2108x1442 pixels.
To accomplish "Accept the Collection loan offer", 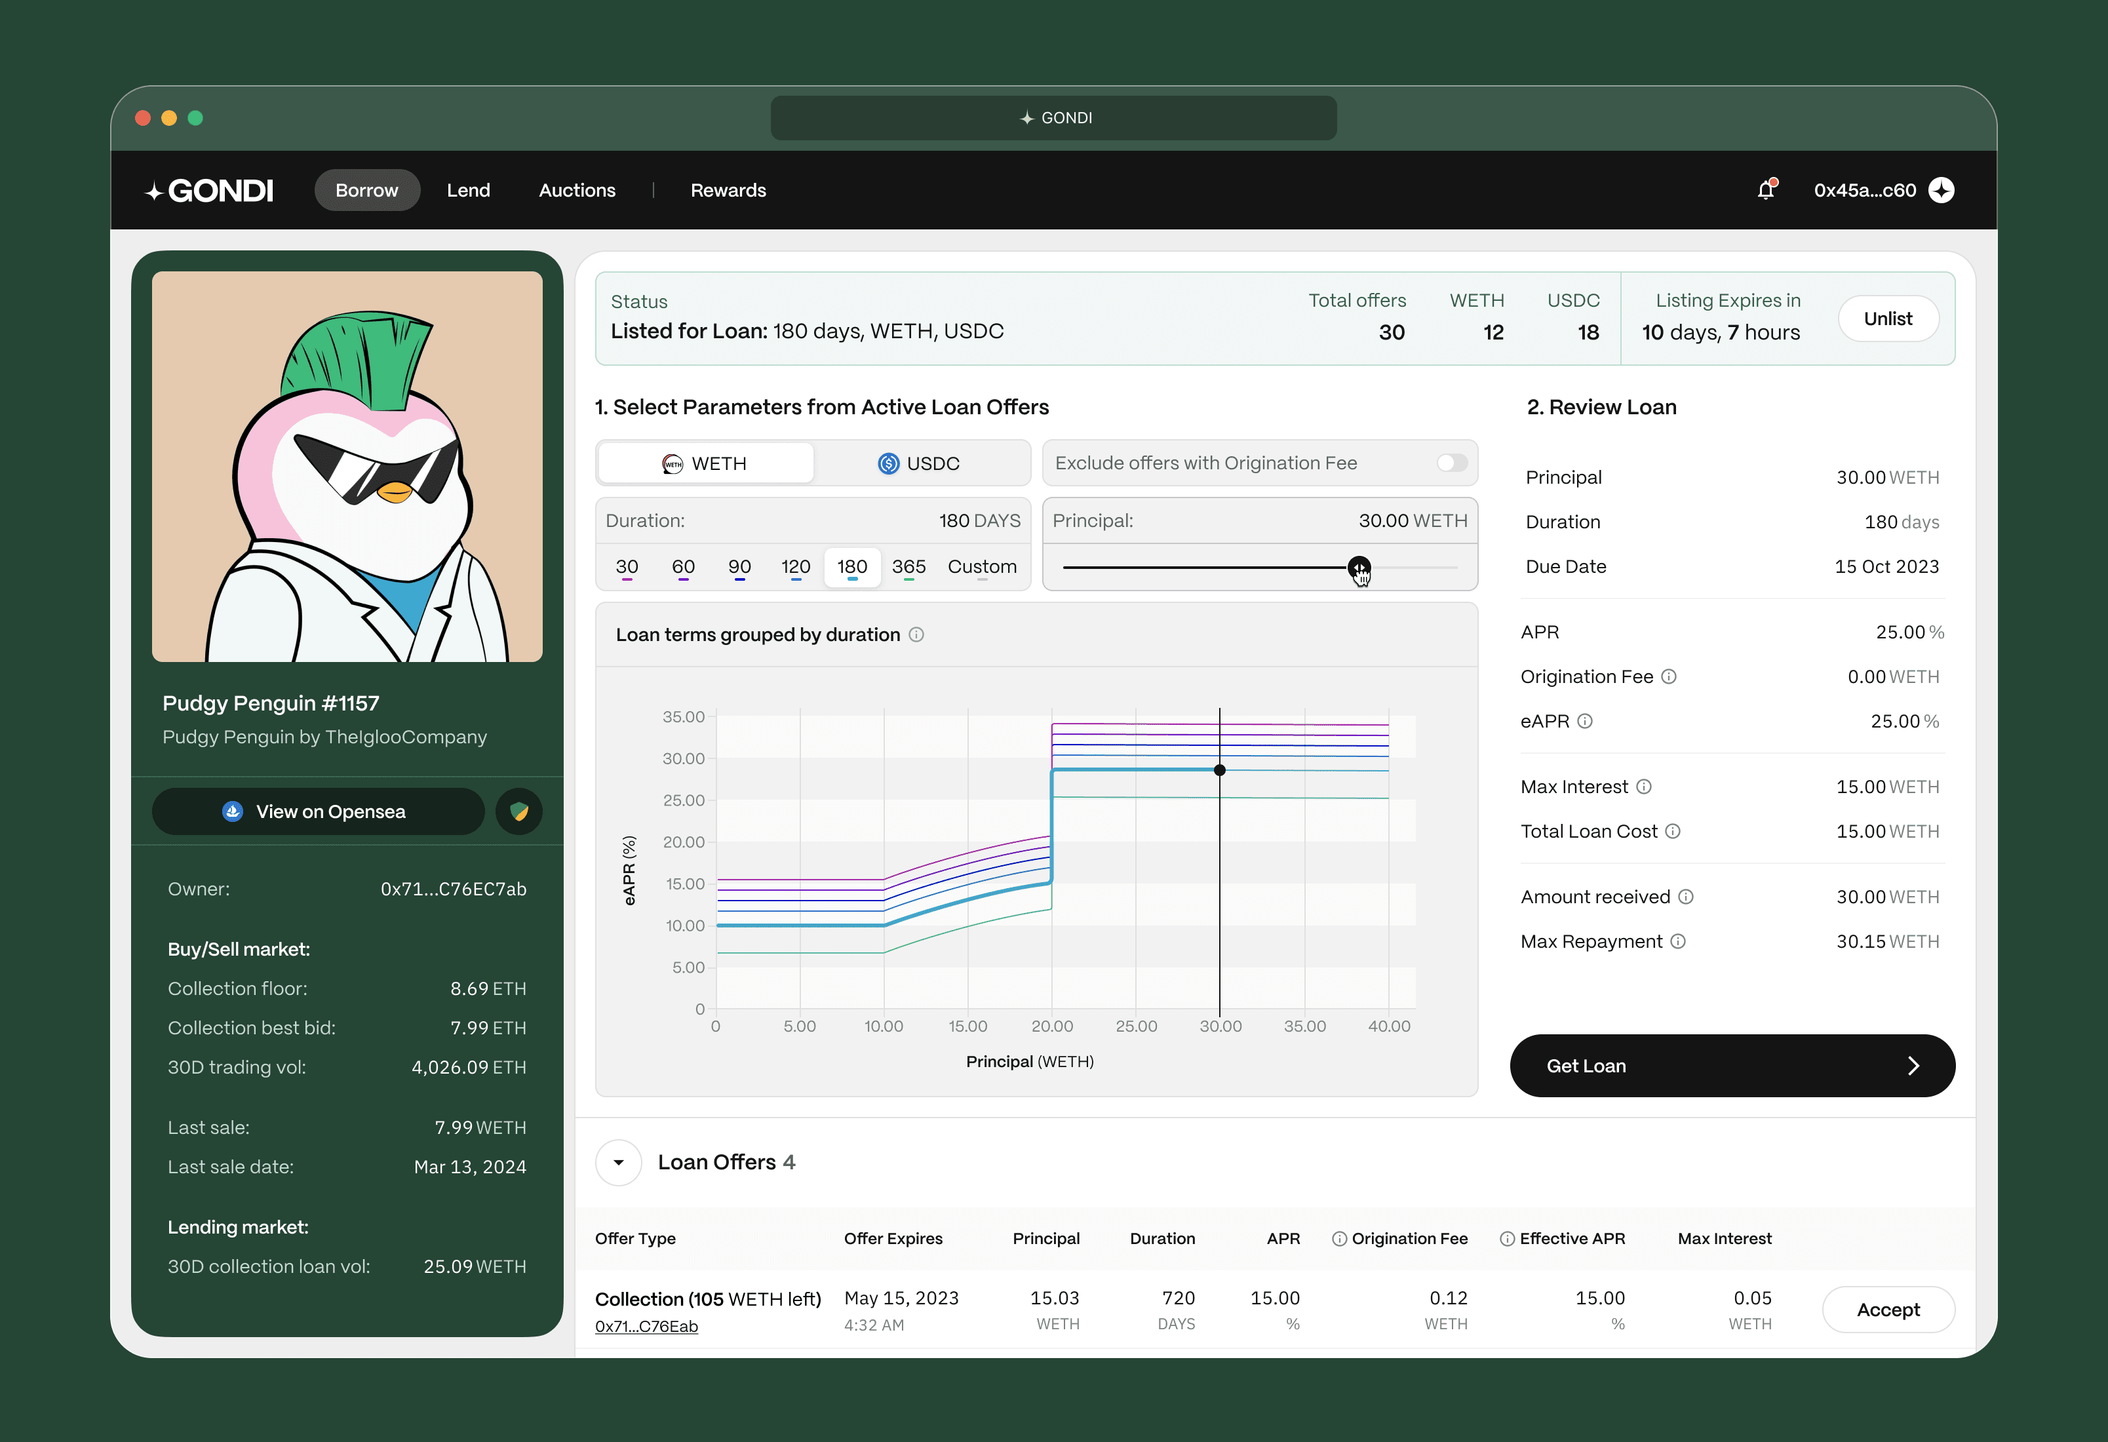I will tap(1888, 1310).
